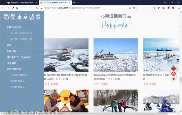
Task: Open 冬季推薦商品 section
Action: coord(14,69)
